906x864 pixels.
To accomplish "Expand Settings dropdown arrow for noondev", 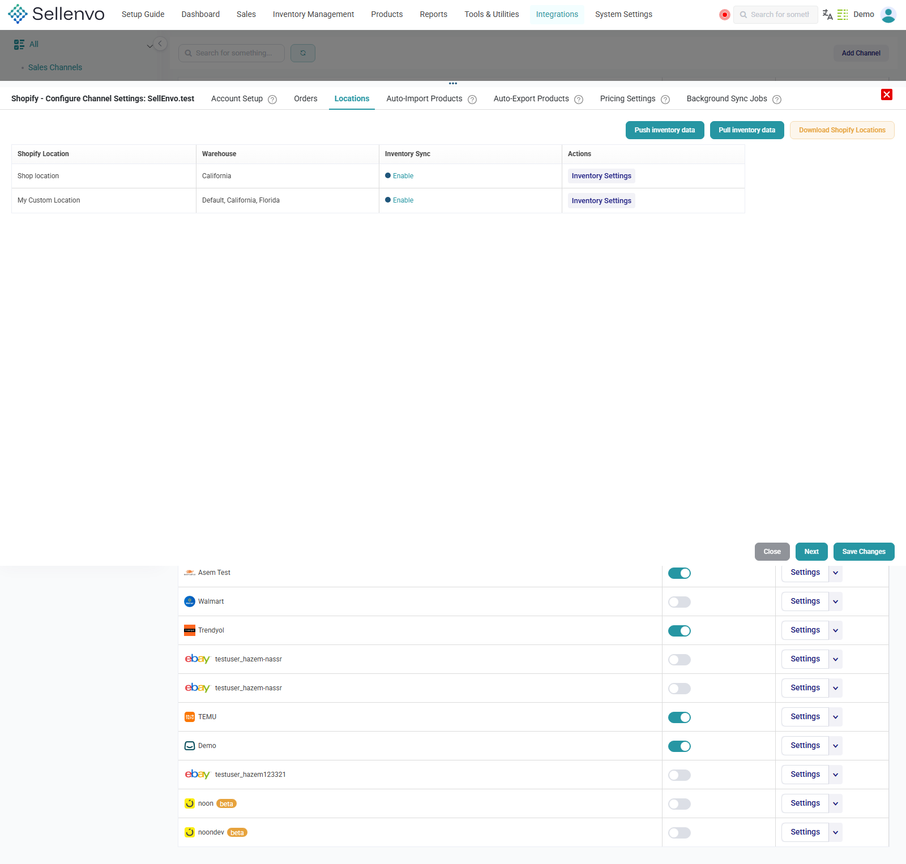I will [x=836, y=832].
